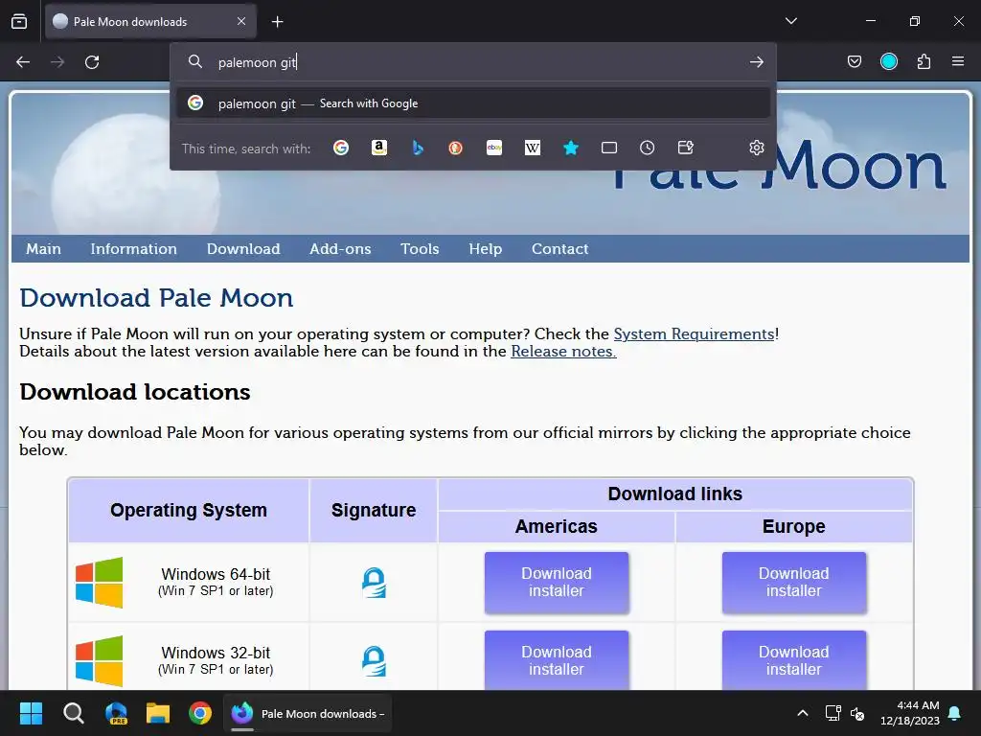Search history using the clock icon

(647, 148)
